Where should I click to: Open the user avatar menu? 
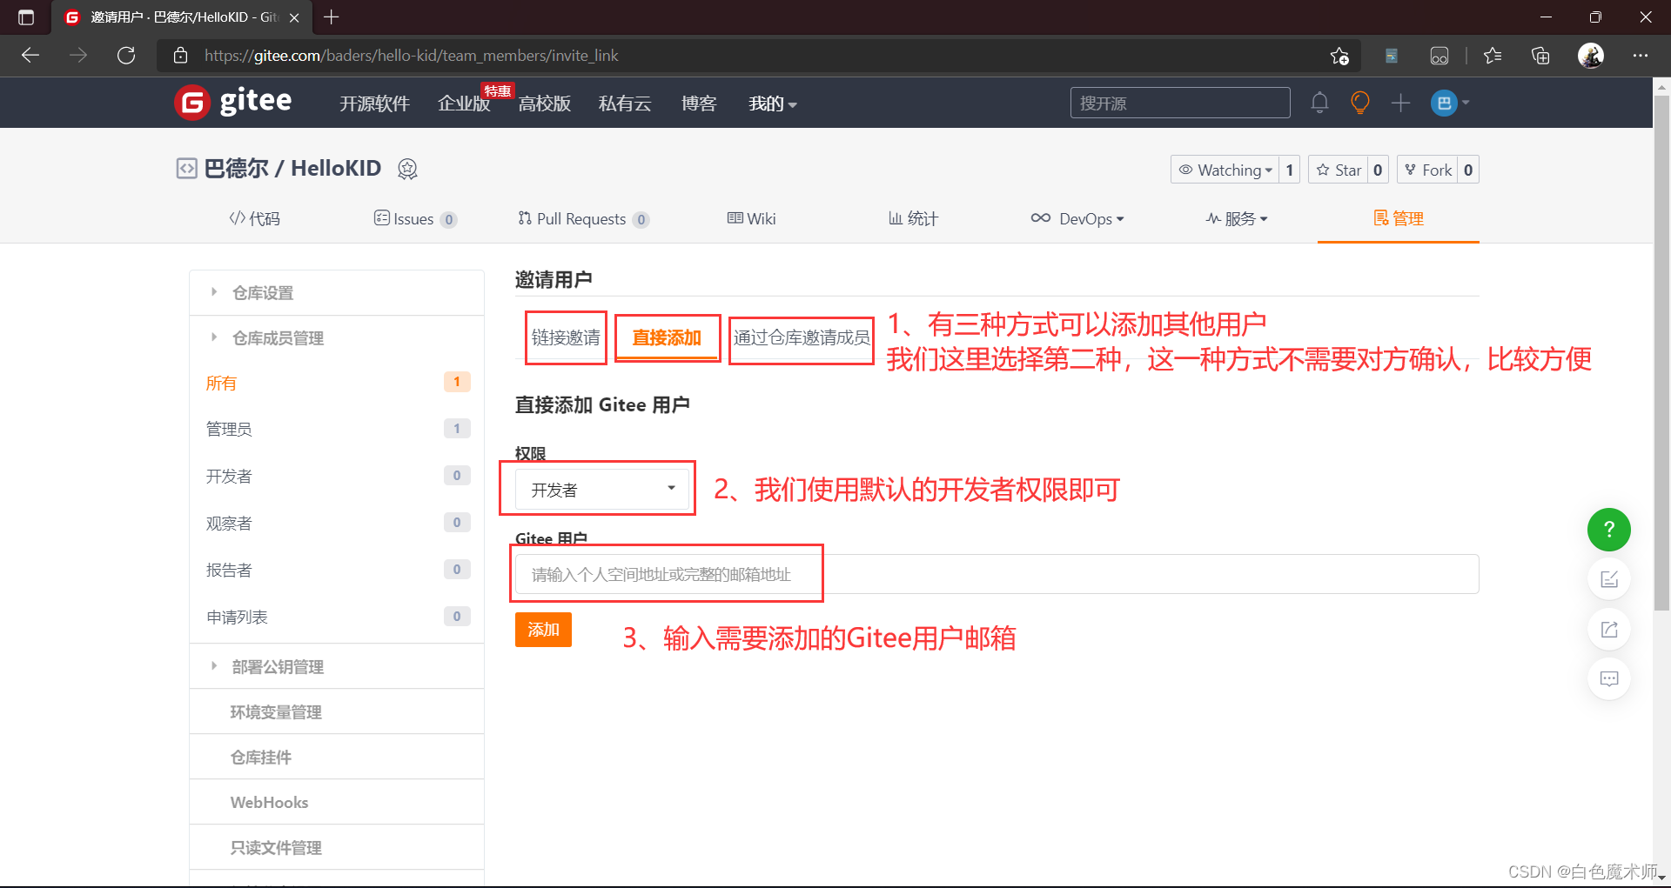coord(1450,103)
